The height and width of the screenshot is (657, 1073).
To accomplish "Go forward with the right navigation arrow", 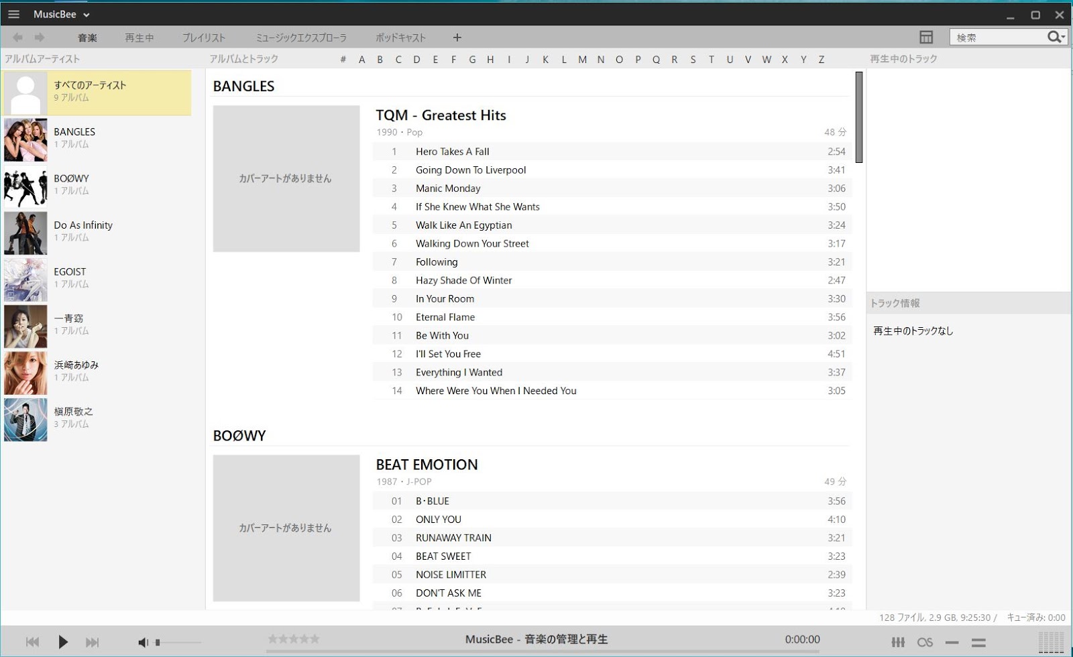I will [x=40, y=38].
